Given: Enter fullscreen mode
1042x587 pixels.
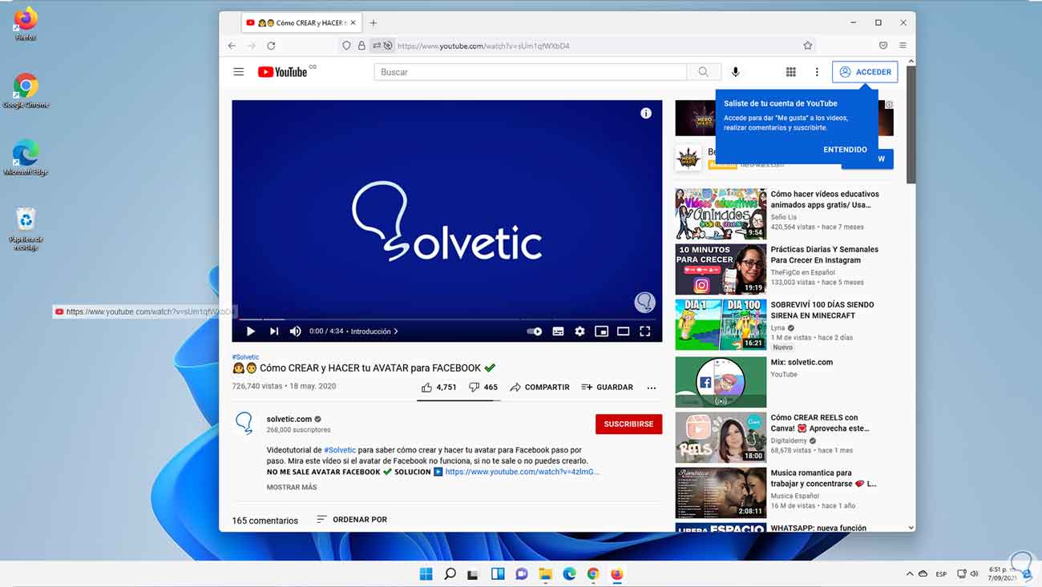Looking at the screenshot, I should coord(644,331).
